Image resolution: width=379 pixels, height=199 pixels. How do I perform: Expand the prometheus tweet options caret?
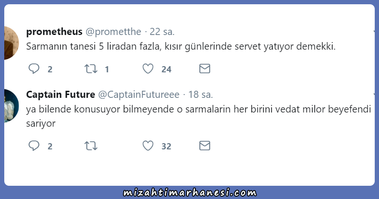(x=374, y=32)
